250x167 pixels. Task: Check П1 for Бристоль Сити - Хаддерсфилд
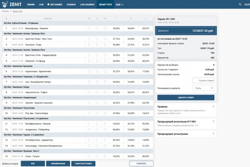89,55
